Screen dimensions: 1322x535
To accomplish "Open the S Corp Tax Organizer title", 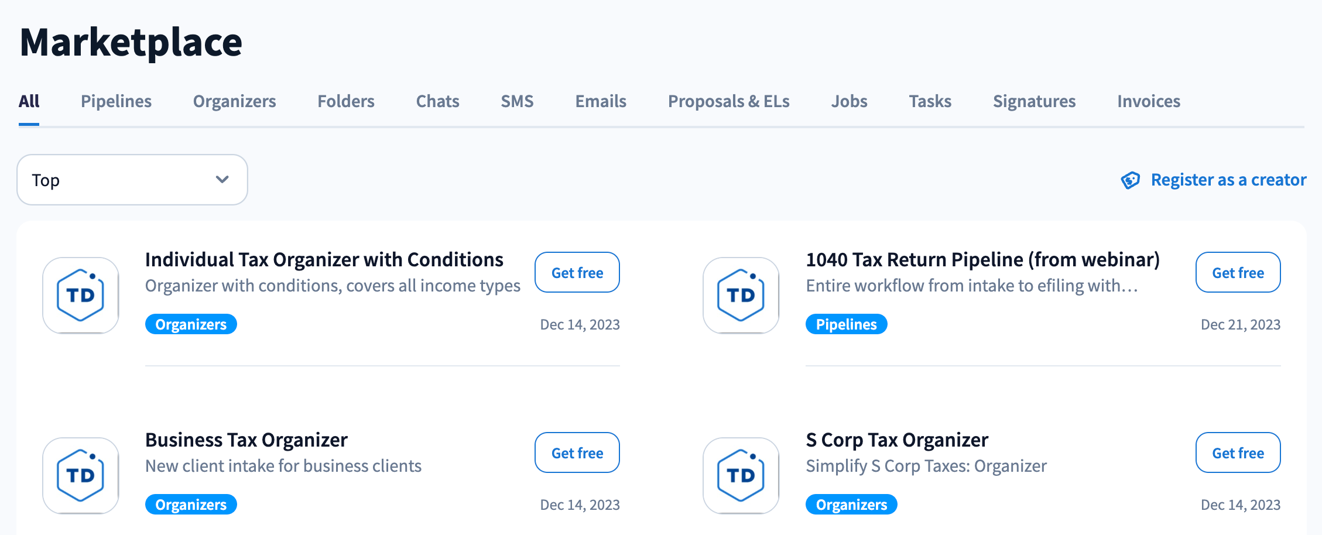I will click(896, 440).
